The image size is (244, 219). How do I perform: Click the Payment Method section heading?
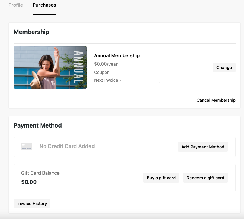tap(38, 125)
